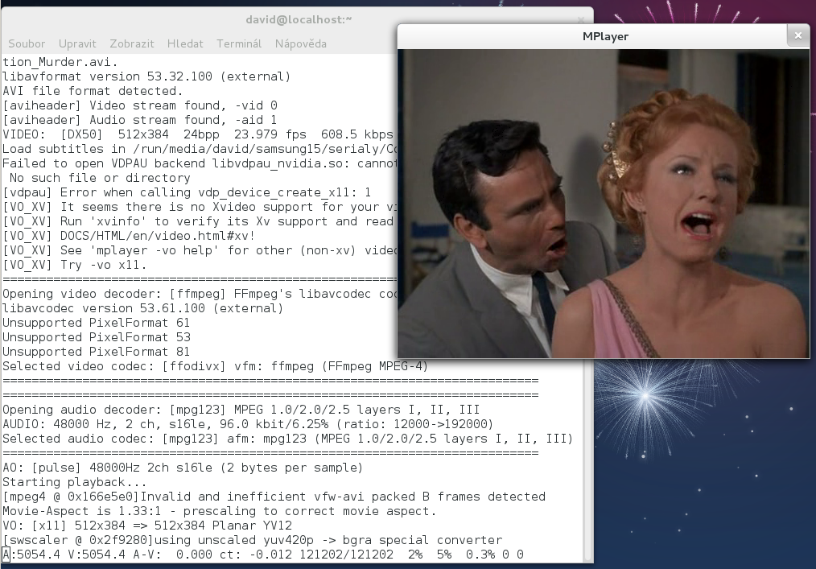Screen dimensions: 816x569
Task: Click "[aviheader] Video stream found, -vid 0"
Action: (140, 105)
